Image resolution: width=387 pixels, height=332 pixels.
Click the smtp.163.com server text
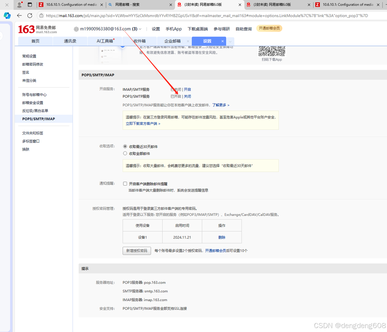point(156,291)
